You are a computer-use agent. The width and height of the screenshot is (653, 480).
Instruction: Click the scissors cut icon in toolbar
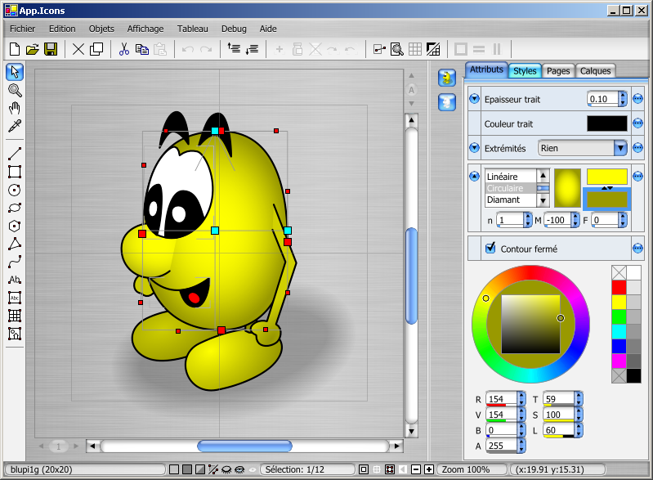(x=124, y=49)
